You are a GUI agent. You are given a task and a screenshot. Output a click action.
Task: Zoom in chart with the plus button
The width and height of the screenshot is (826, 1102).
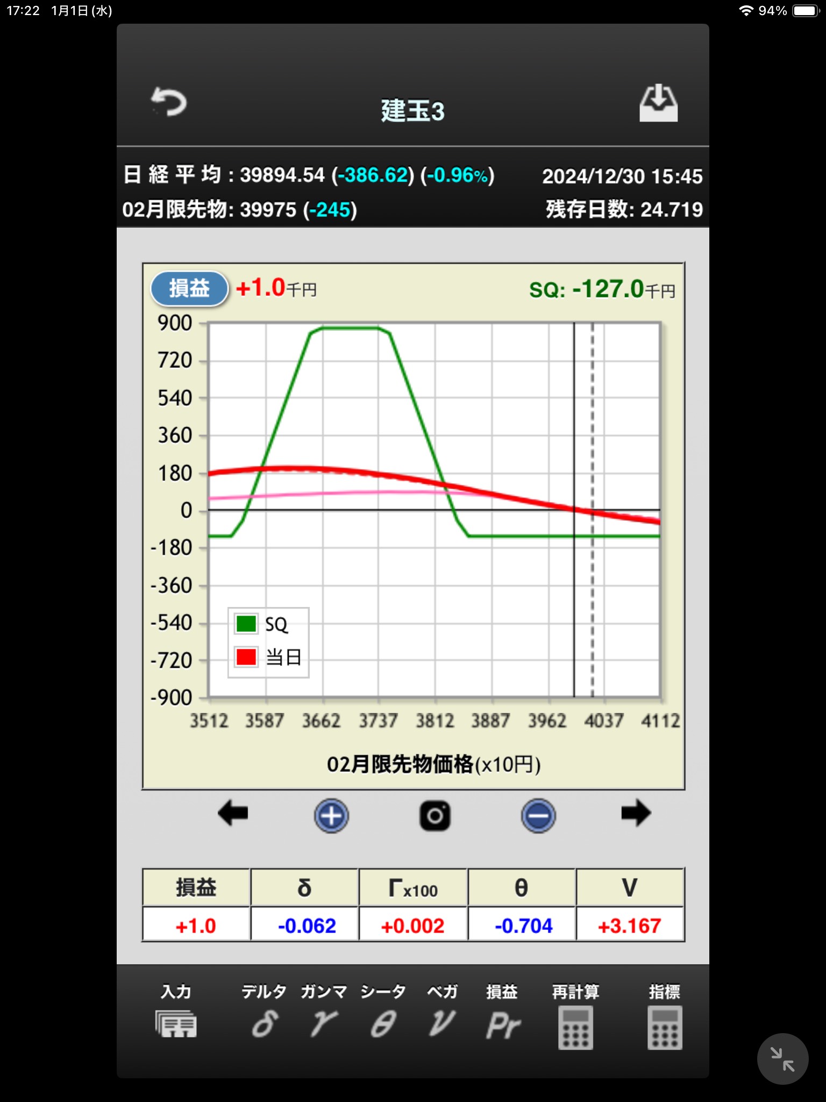coord(331,816)
